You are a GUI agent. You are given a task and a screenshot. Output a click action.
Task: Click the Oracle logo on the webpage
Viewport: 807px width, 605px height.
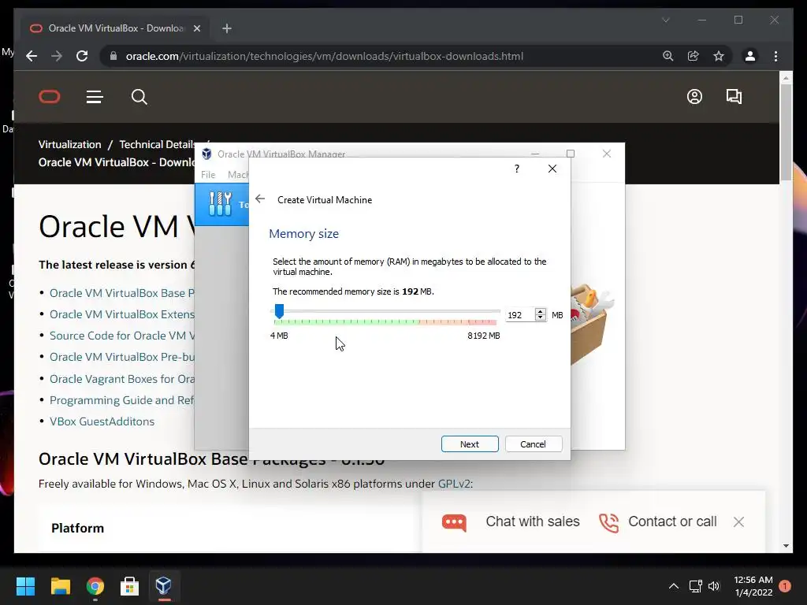click(x=50, y=97)
